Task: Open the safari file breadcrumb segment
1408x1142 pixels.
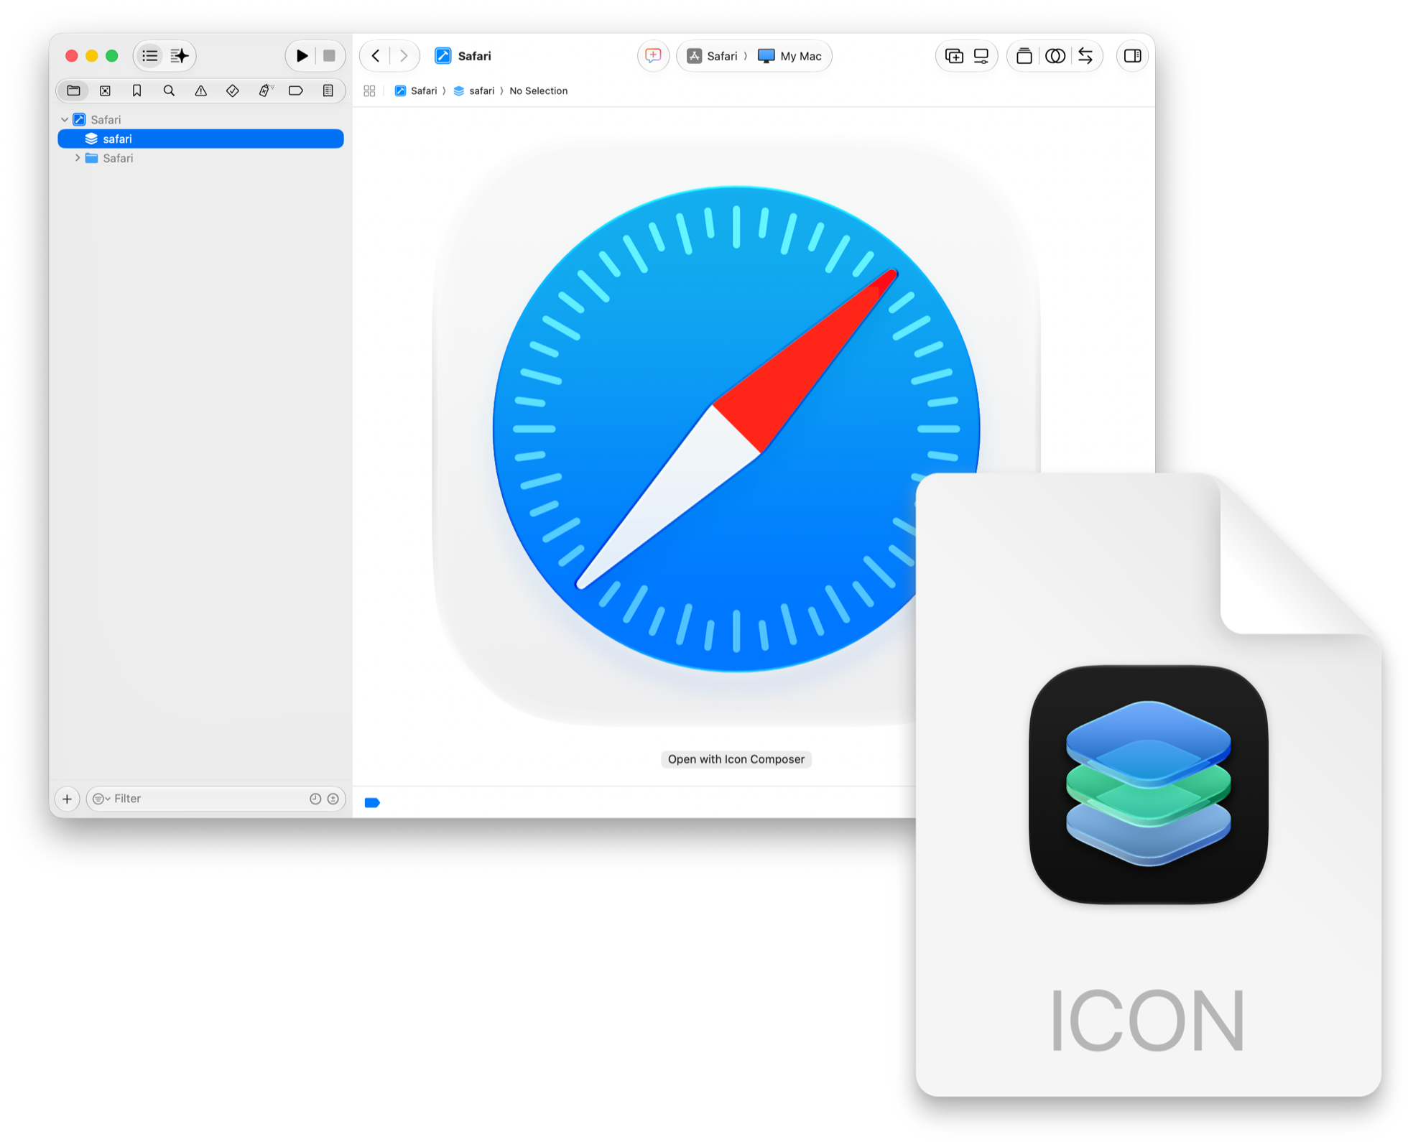Action: (x=474, y=90)
